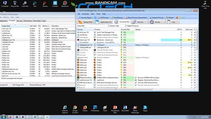The height and width of the screenshot is (119, 211).
Task: Open the Internet Explorer desktop icon
Action: (x=65, y=109)
